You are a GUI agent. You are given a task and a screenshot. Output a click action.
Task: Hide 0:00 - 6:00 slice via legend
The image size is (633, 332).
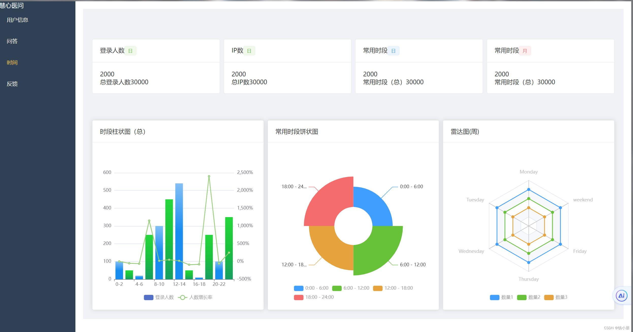point(311,288)
